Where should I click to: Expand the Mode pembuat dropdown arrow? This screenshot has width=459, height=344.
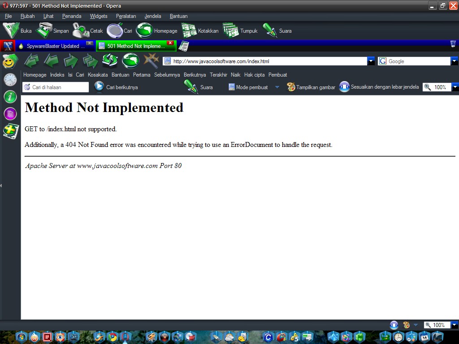coord(277,87)
